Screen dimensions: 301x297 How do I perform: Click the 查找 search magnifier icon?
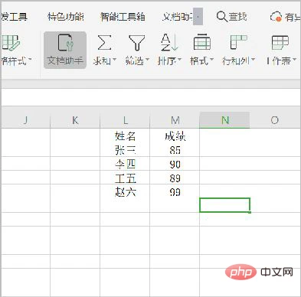pyautogui.click(x=221, y=17)
